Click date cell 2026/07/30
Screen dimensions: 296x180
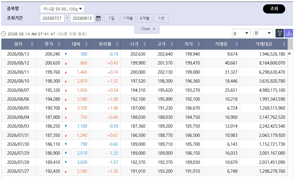[18, 144]
